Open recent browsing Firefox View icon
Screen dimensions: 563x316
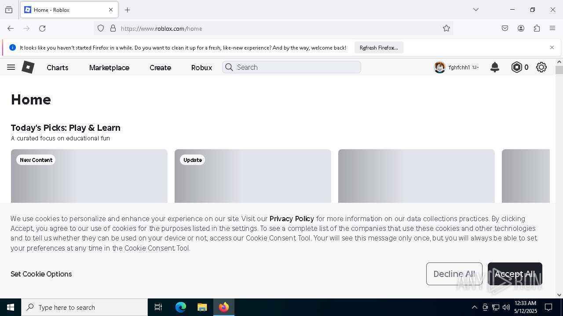click(9, 10)
